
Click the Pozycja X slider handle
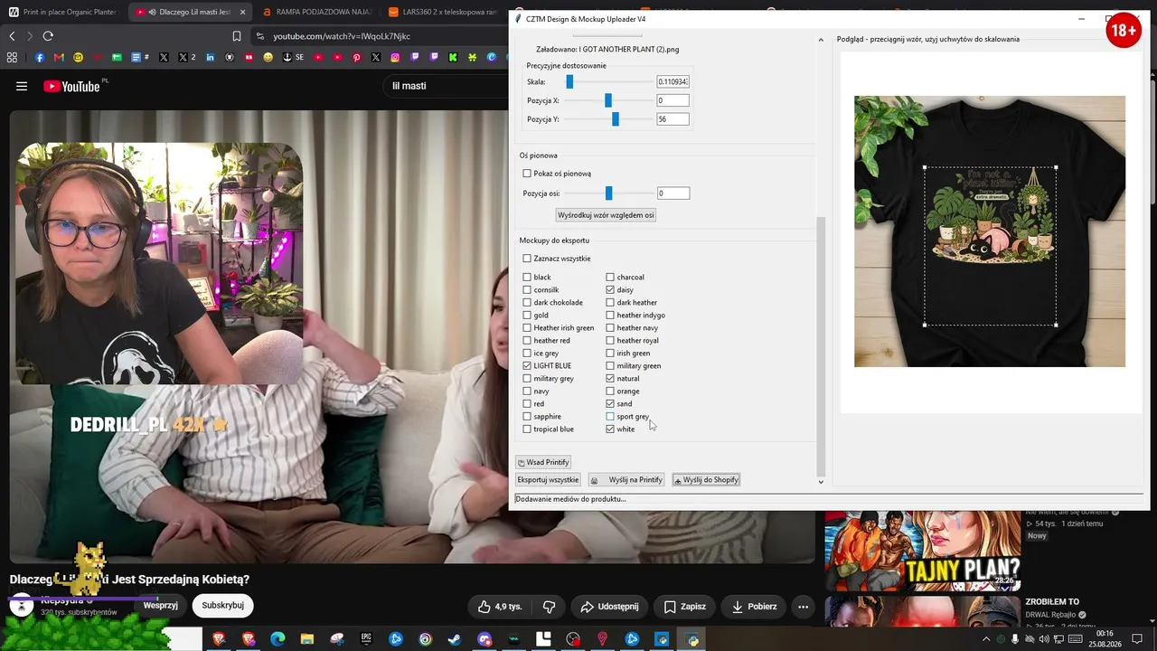tap(608, 100)
